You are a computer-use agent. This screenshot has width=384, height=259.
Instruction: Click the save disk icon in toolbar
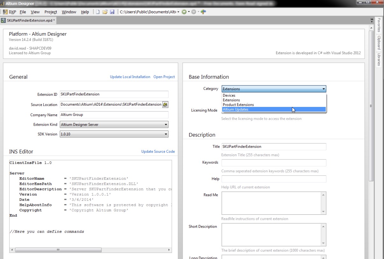112,12
